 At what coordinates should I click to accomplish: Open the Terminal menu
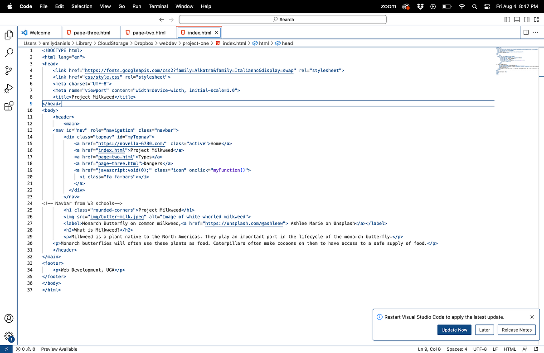pyautogui.click(x=158, y=6)
